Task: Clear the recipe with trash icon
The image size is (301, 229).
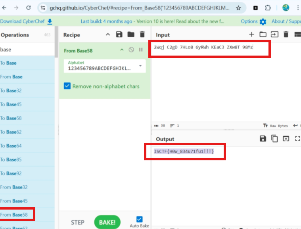Action: click(x=142, y=35)
